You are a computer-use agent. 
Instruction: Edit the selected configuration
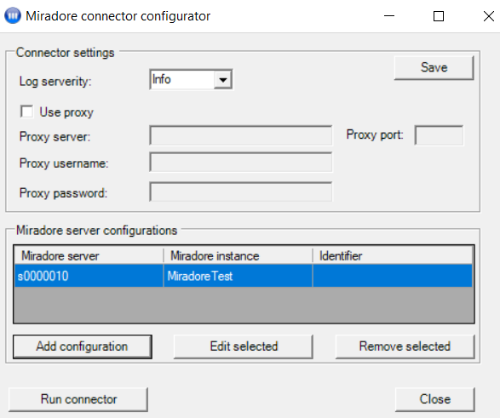point(244,346)
